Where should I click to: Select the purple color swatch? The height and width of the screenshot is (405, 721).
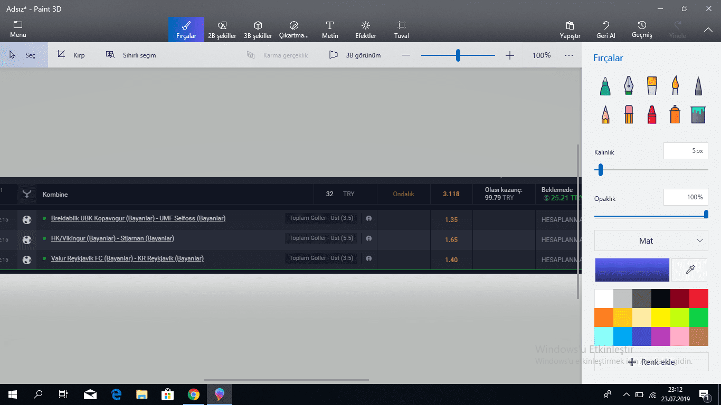pos(661,336)
